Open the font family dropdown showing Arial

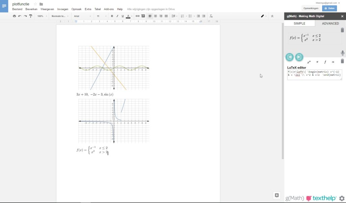(83, 16)
